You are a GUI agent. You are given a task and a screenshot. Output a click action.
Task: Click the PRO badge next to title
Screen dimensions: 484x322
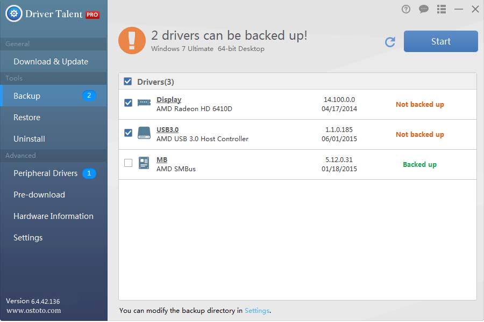point(92,14)
